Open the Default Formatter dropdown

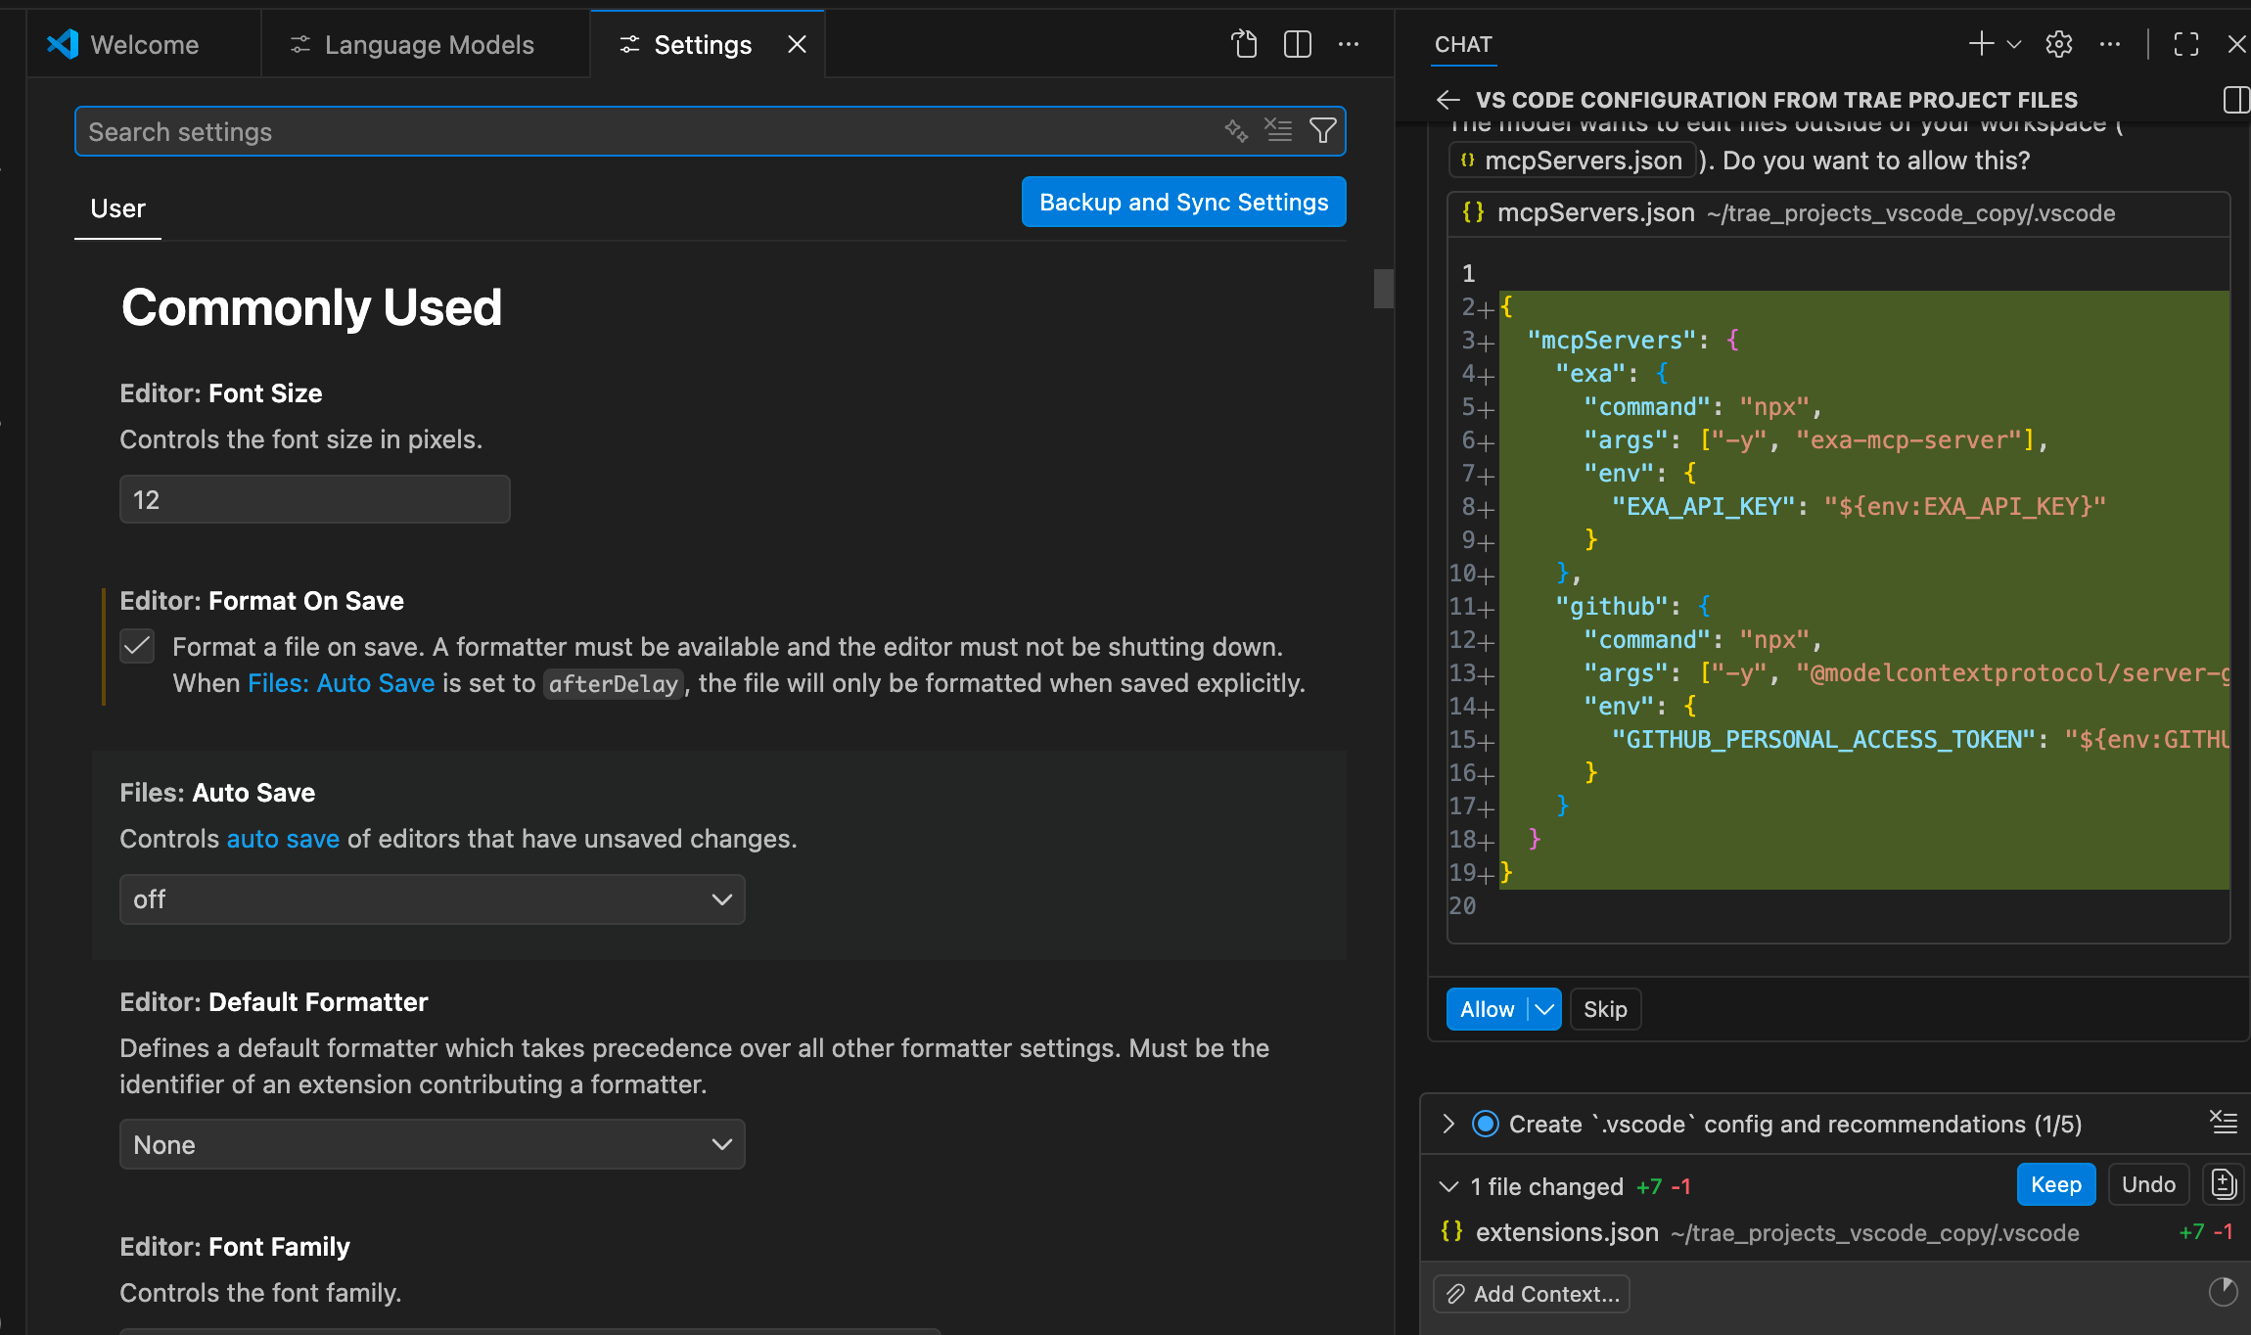point(432,1144)
